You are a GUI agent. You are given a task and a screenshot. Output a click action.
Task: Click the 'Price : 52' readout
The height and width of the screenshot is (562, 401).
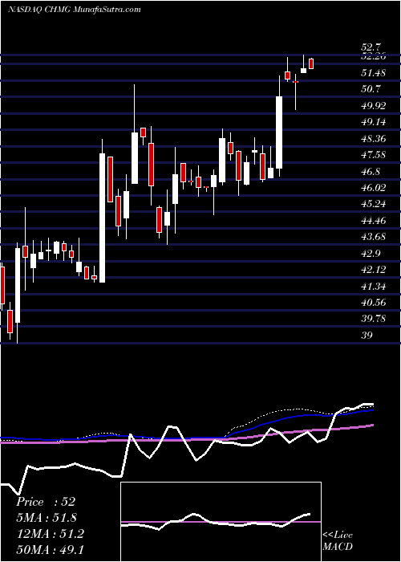click(46, 502)
